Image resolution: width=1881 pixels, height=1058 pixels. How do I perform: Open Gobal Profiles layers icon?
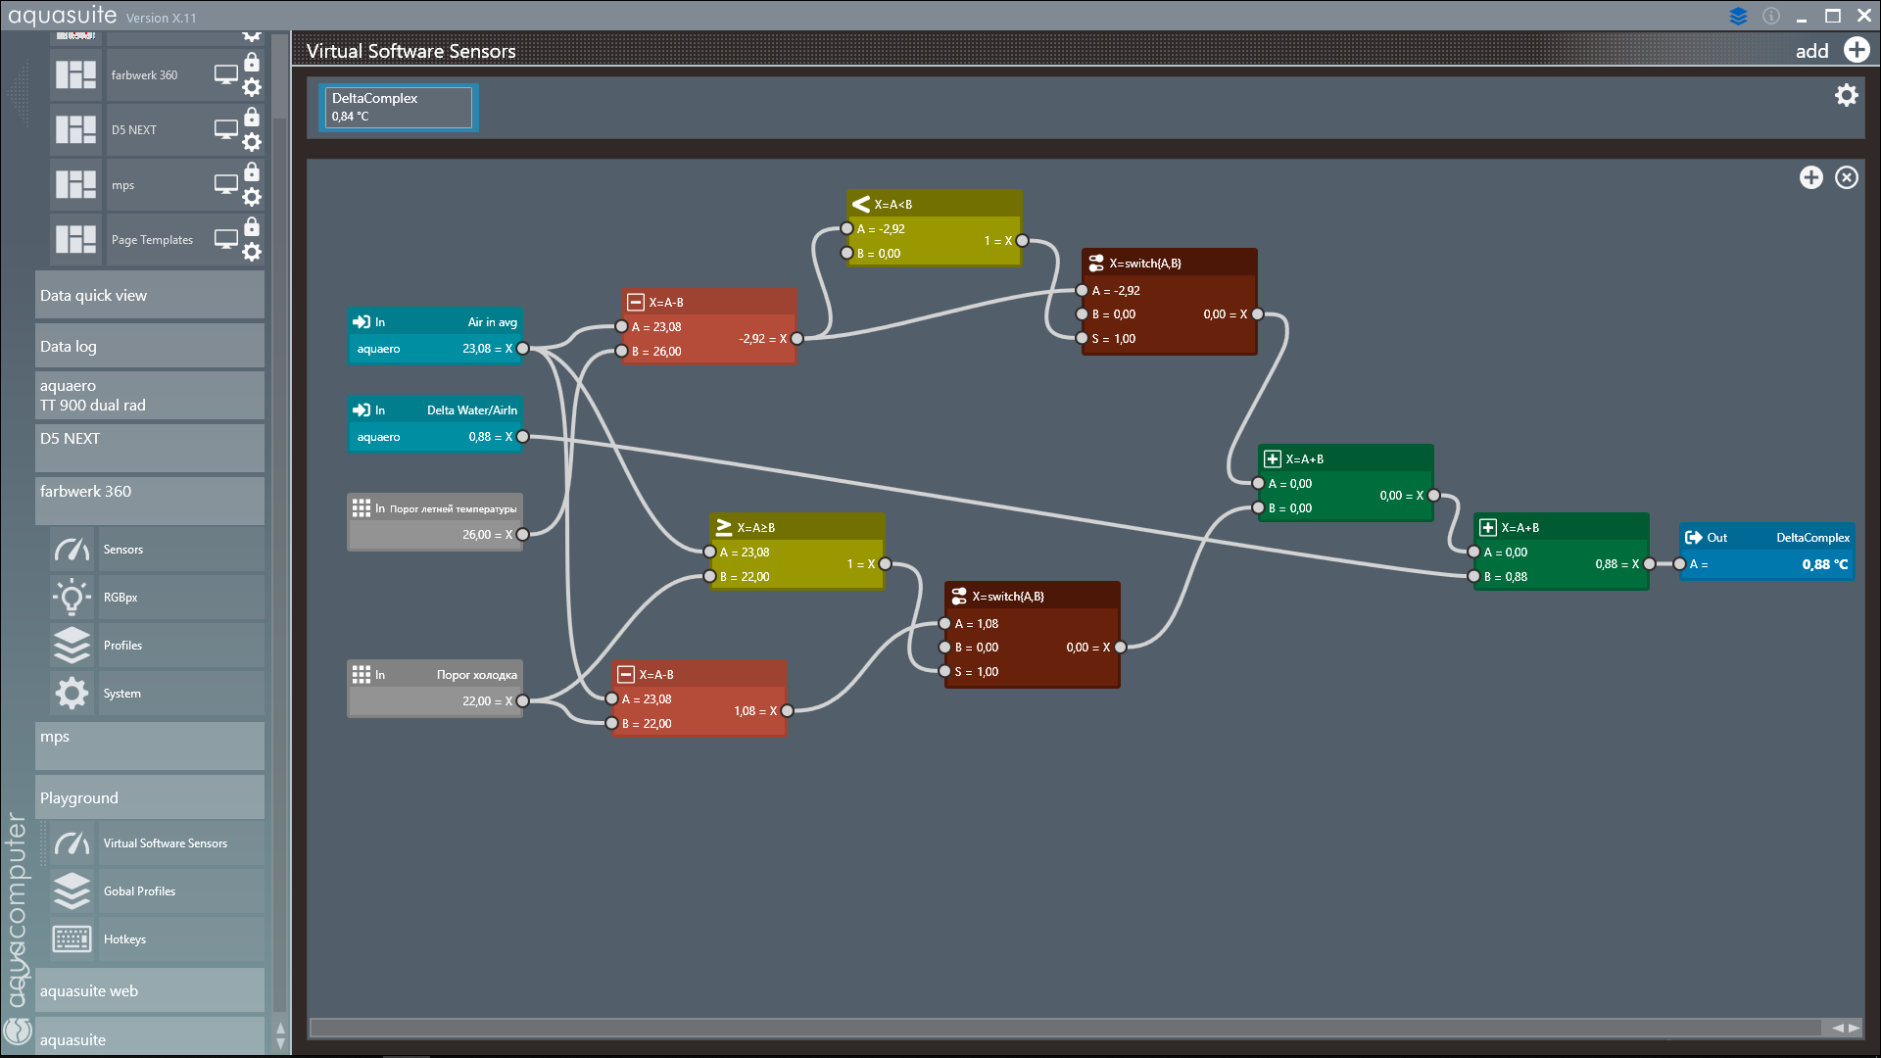point(72,890)
